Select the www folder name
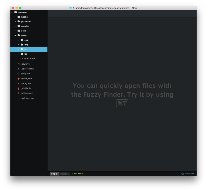 pyautogui.click(x=24, y=35)
